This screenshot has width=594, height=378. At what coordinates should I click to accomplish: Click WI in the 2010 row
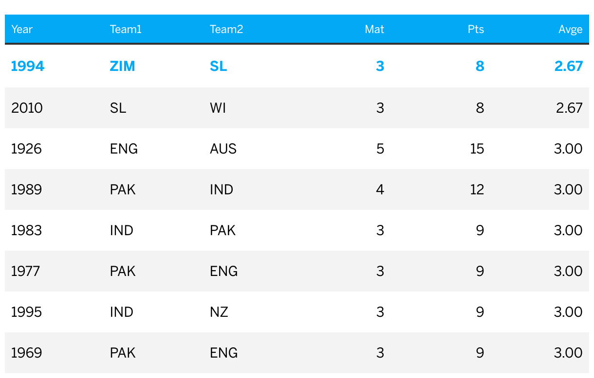218,108
